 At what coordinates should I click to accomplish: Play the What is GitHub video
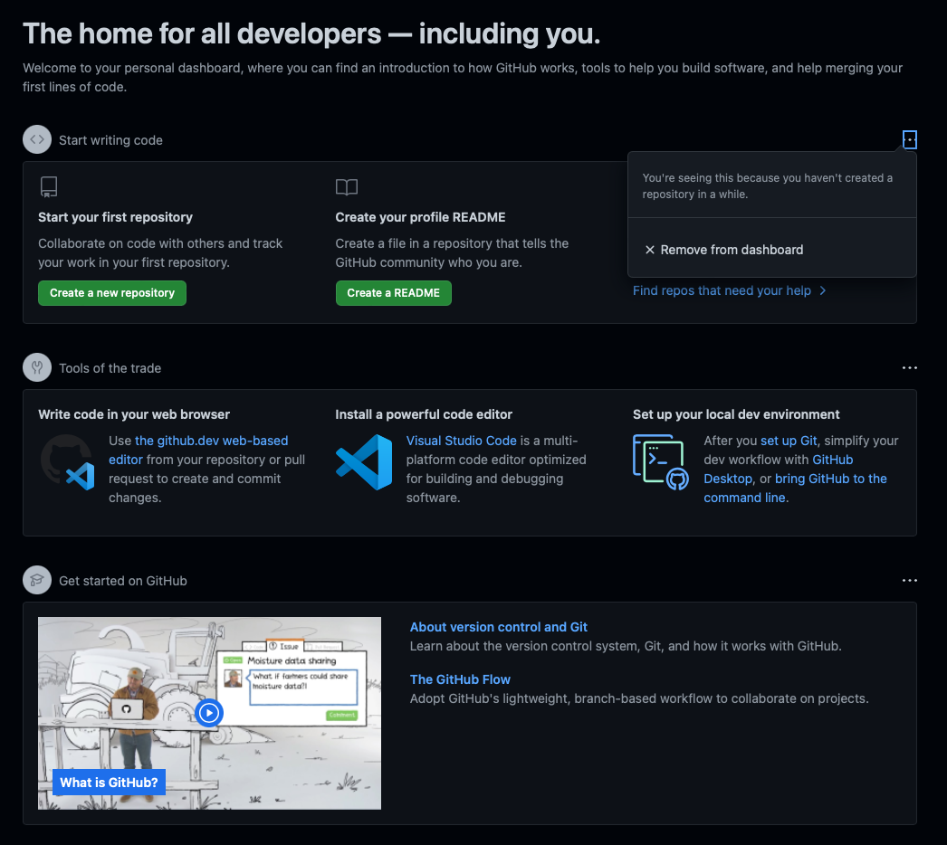coord(209,713)
